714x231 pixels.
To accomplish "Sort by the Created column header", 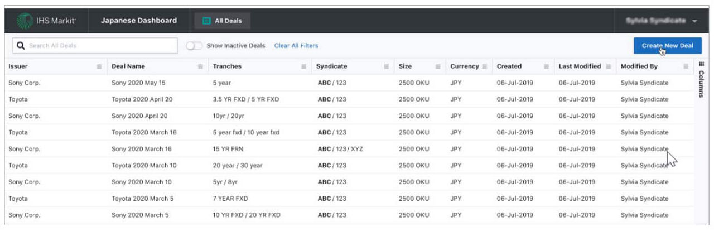I will tap(509, 66).
